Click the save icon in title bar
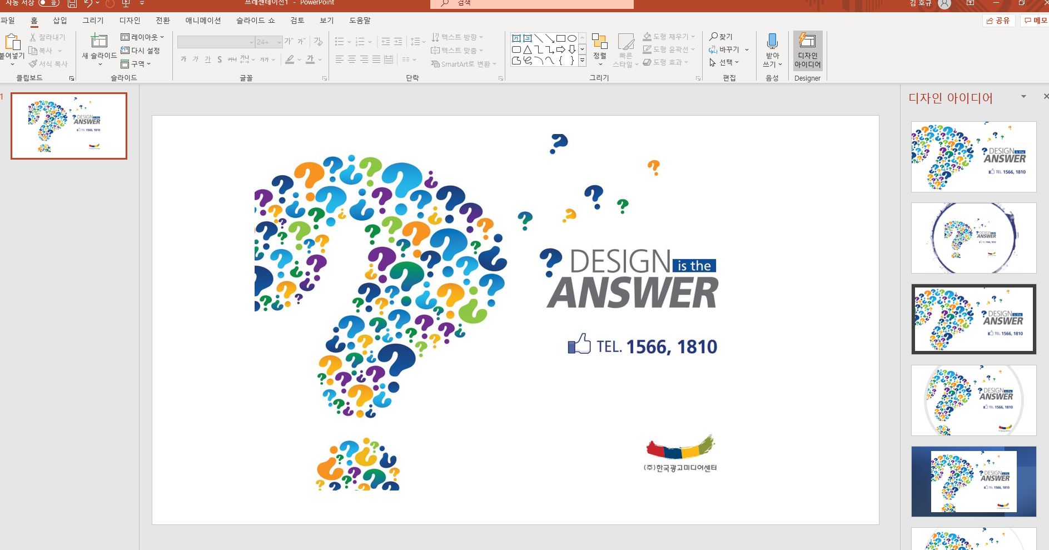Viewport: 1049px width, 550px height. [72, 3]
